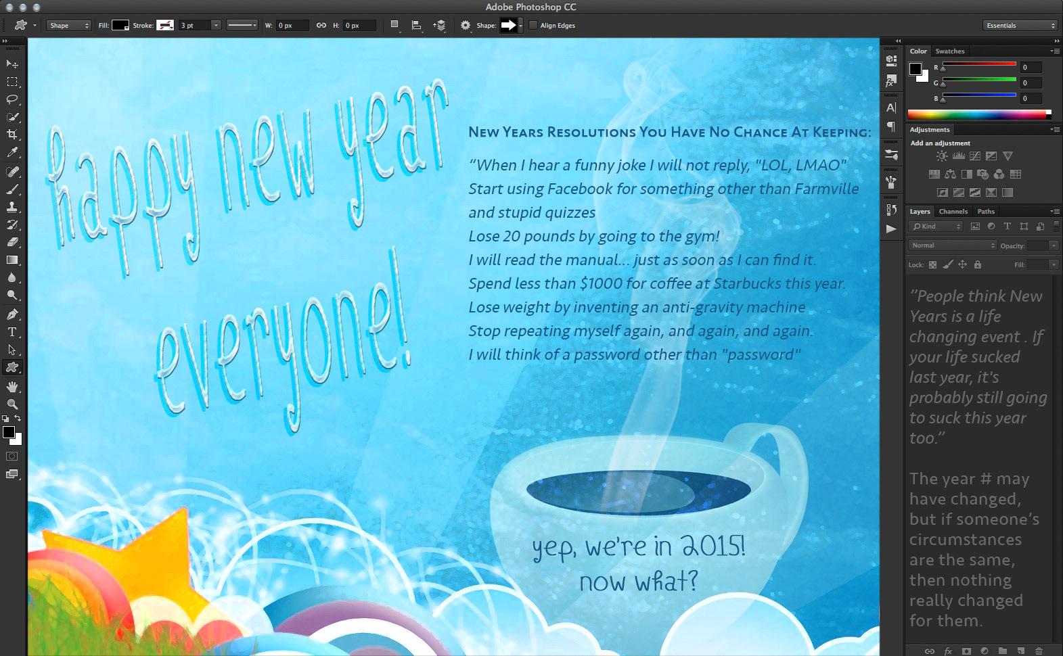Open the Essentials workspace dropdown
The height and width of the screenshot is (656, 1063).
click(x=1020, y=26)
